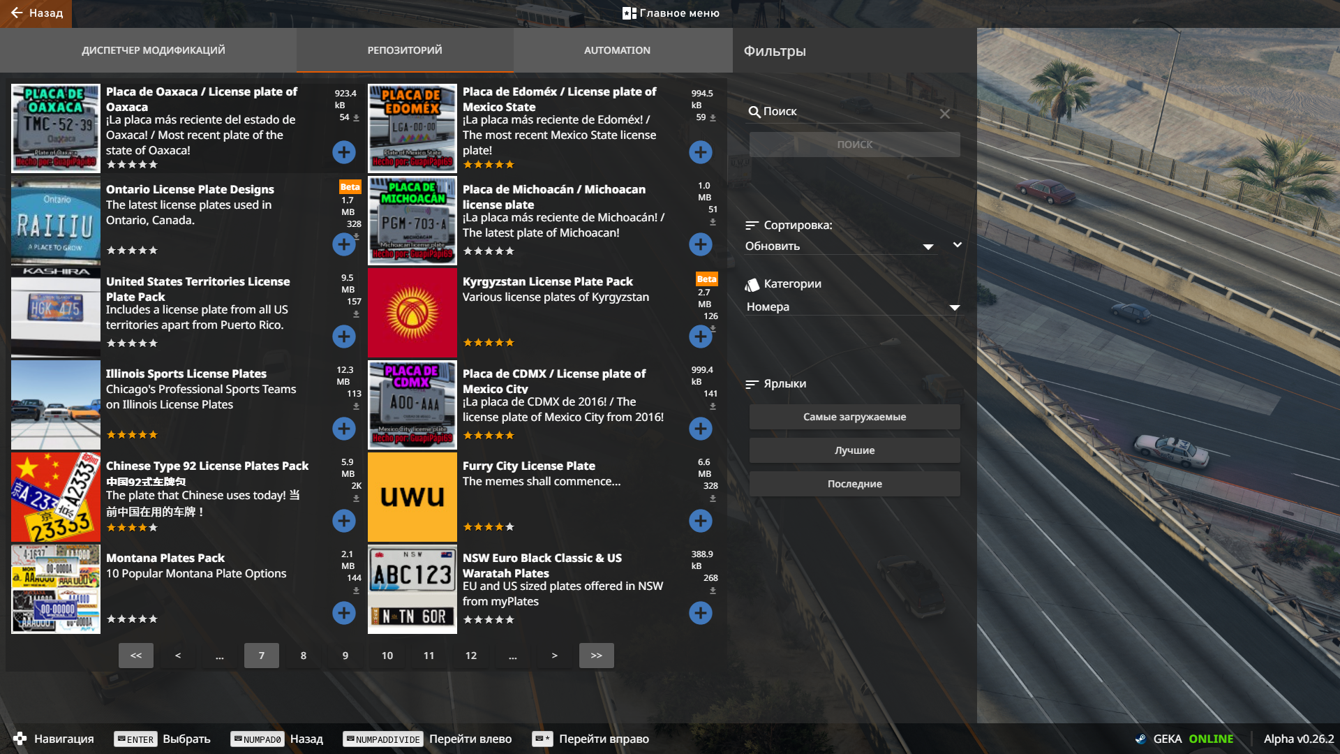Go to next page button >

click(555, 656)
